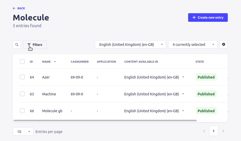
Task: Sort by APPLICATION column header
Action: [x=106, y=62]
